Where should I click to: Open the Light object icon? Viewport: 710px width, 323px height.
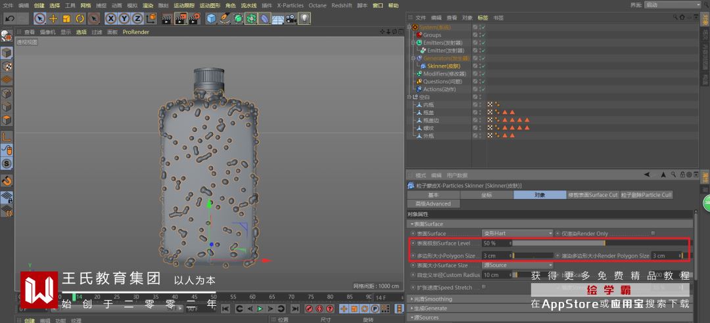pyautogui.click(x=304, y=18)
